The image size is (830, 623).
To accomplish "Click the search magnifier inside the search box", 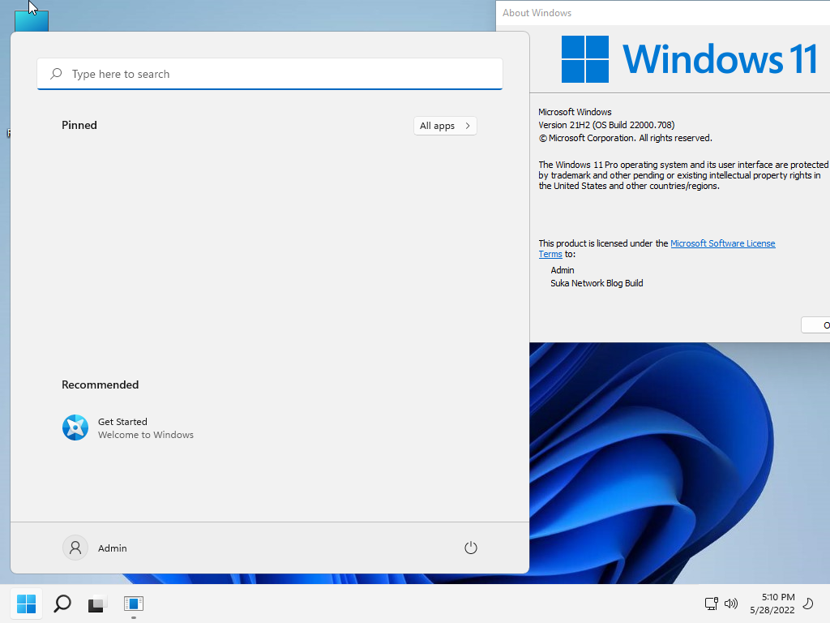I will (x=56, y=74).
